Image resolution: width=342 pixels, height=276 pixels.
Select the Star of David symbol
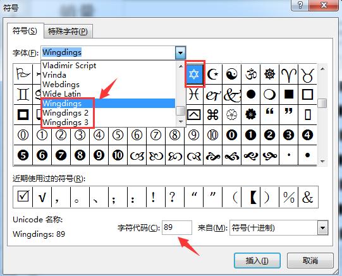point(194,74)
